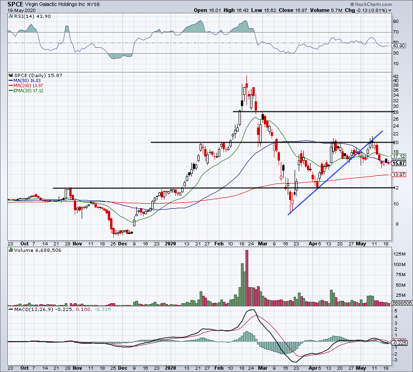Click the EMA(20) 17.12 legend entry

coord(26,90)
